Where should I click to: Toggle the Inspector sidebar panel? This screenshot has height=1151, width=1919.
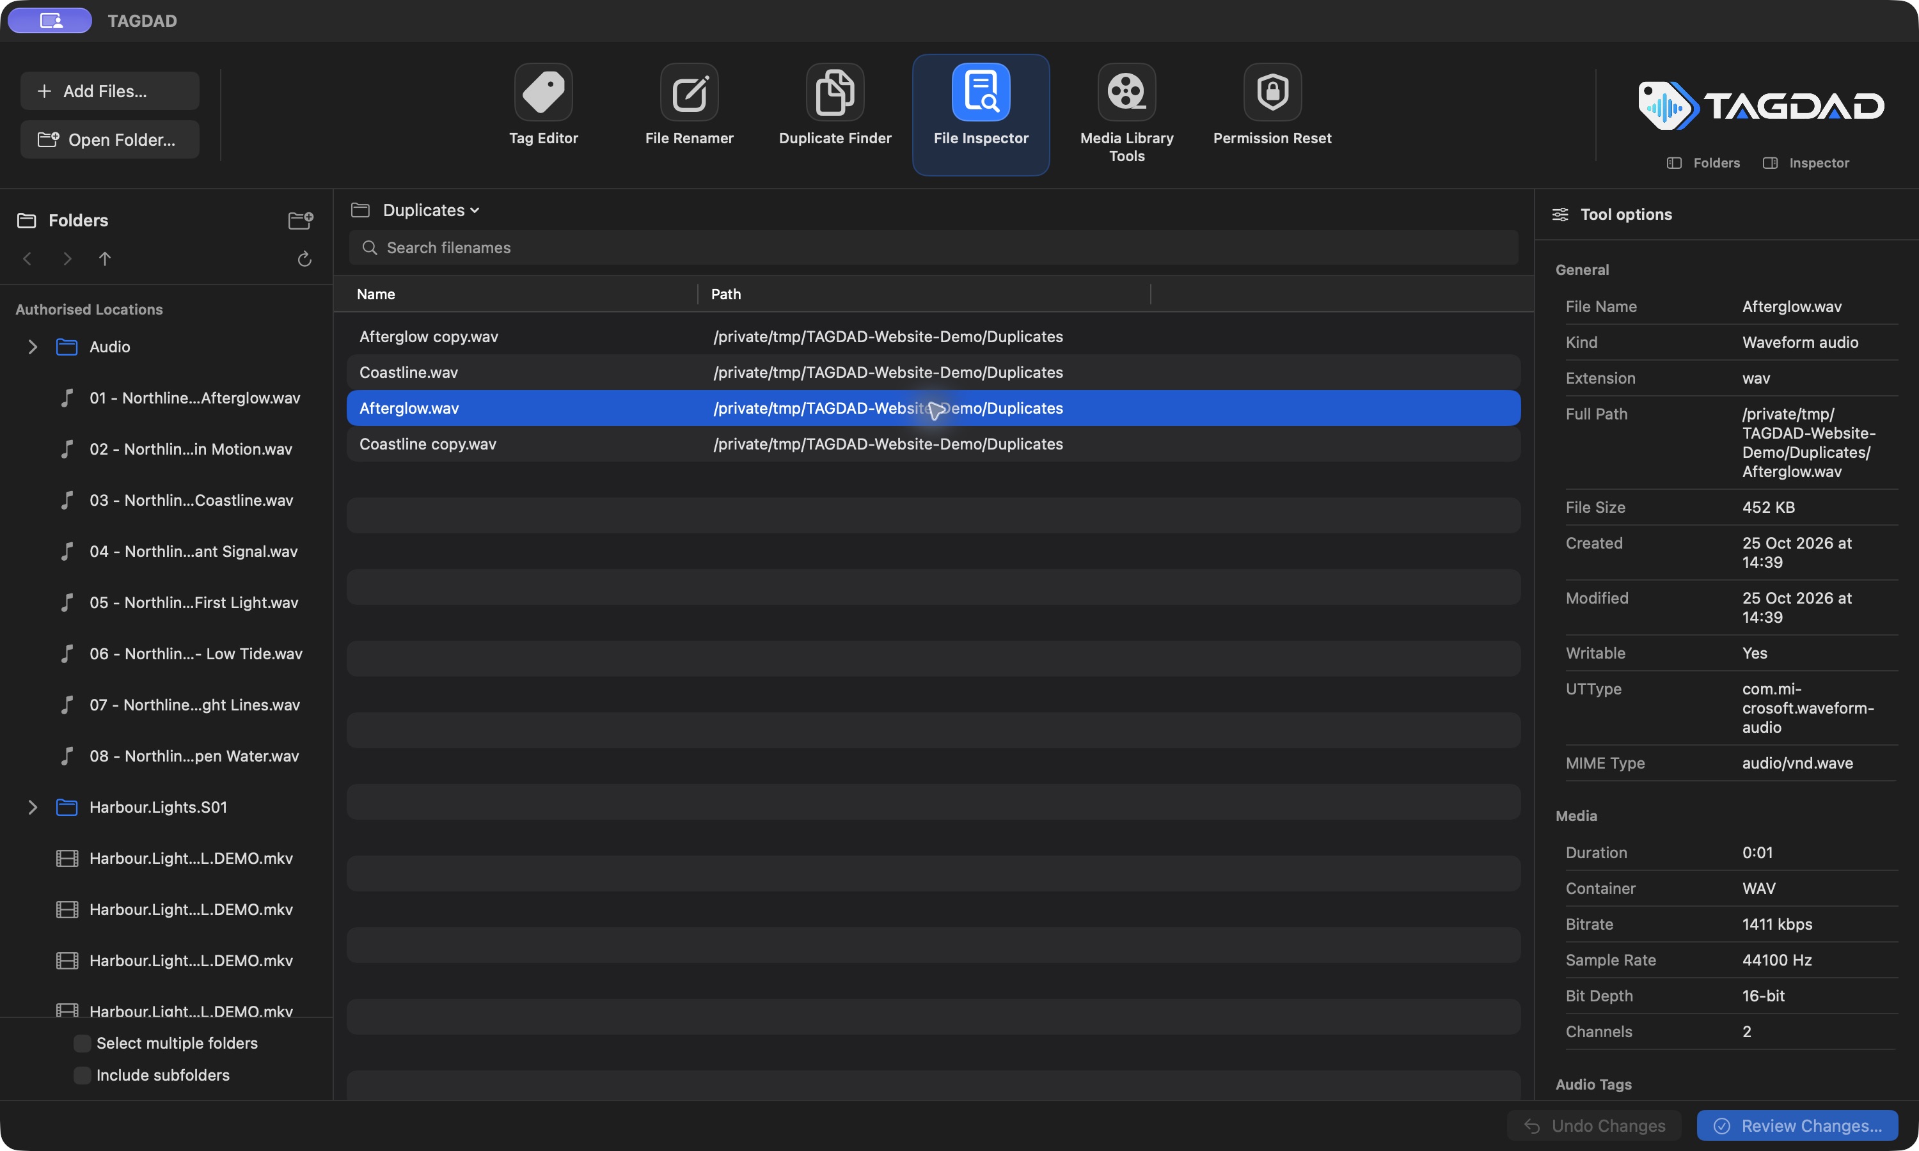click(1806, 163)
